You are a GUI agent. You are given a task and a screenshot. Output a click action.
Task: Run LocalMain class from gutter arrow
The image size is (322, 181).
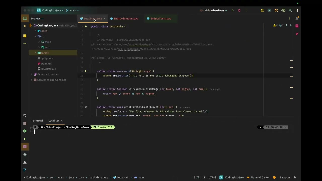click(86, 26)
